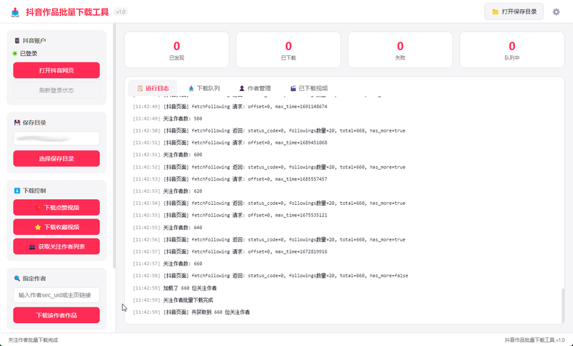Click the 队列中 counter card
Viewport: 573px width, 346px height.
[x=512, y=49]
